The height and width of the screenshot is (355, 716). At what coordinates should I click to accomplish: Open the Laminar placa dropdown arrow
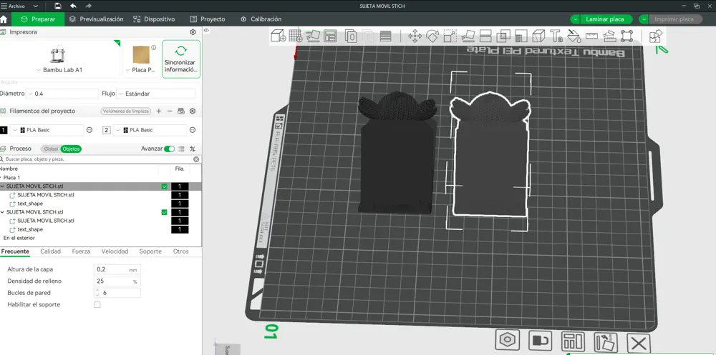click(x=576, y=19)
